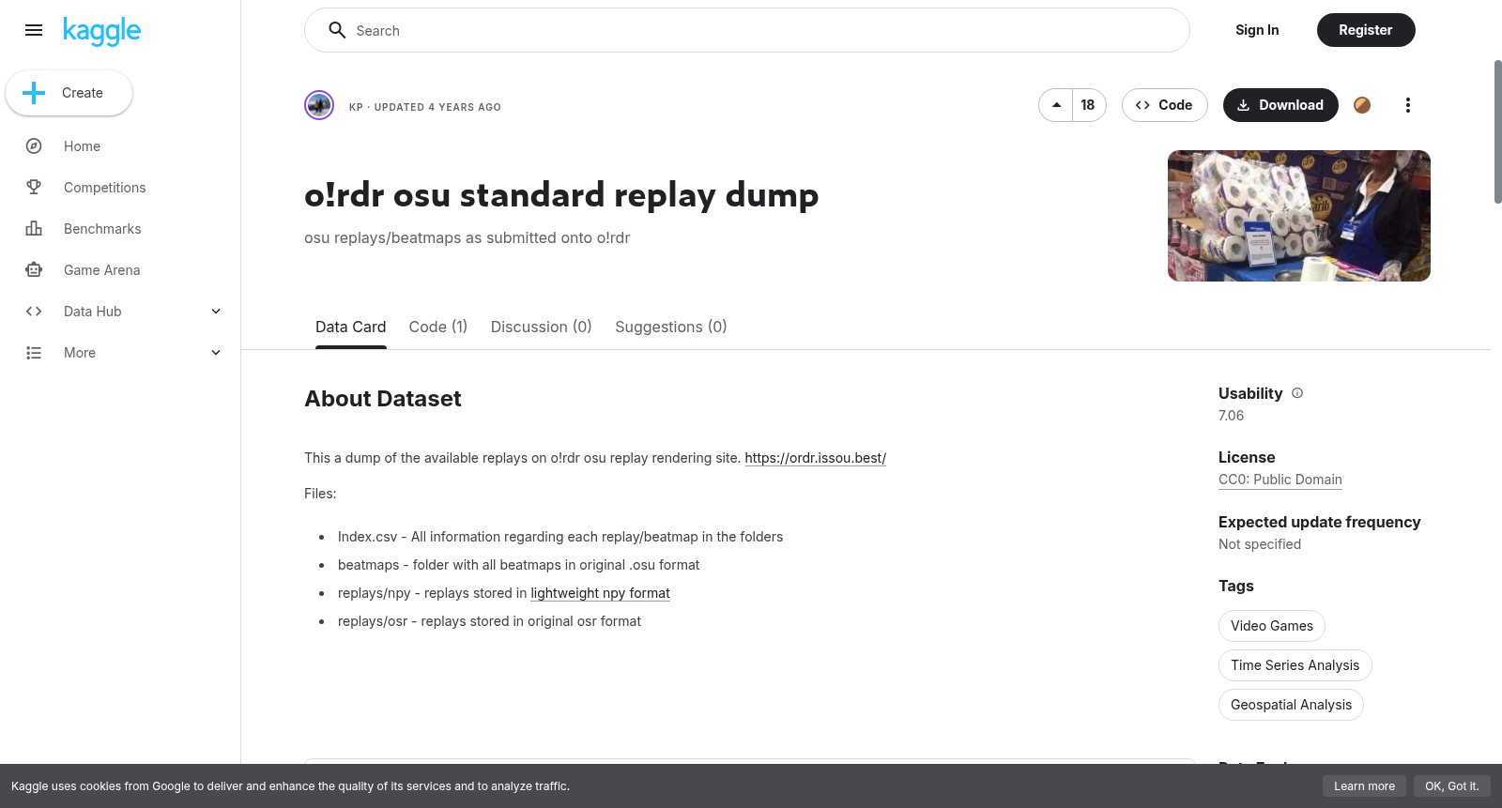Open the hamburger navigation menu
This screenshot has height=808, width=1502.
34,30
